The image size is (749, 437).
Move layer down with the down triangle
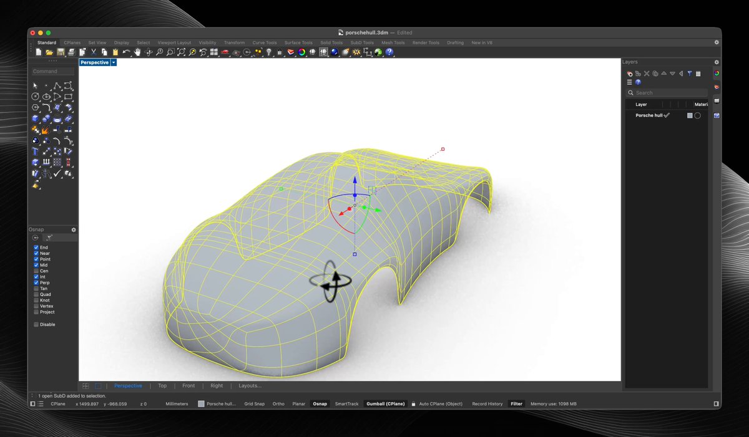pos(672,74)
